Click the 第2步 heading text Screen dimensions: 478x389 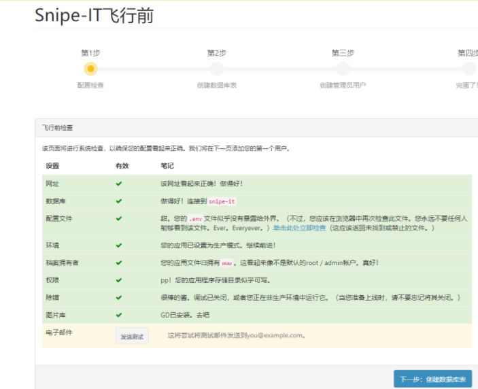pyautogui.click(x=217, y=53)
